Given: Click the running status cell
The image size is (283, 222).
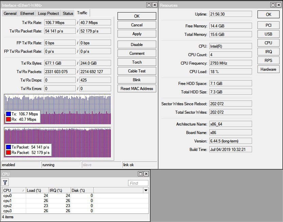Looking at the screenshot, I should point(61,165).
